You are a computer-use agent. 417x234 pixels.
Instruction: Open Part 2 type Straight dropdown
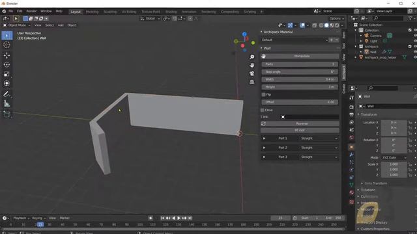pyautogui.click(x=319, y=148)
